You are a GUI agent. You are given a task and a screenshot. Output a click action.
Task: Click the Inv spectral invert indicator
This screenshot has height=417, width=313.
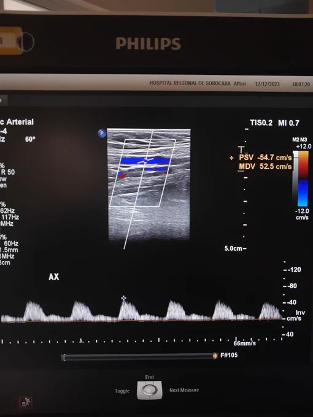point(300,313)
